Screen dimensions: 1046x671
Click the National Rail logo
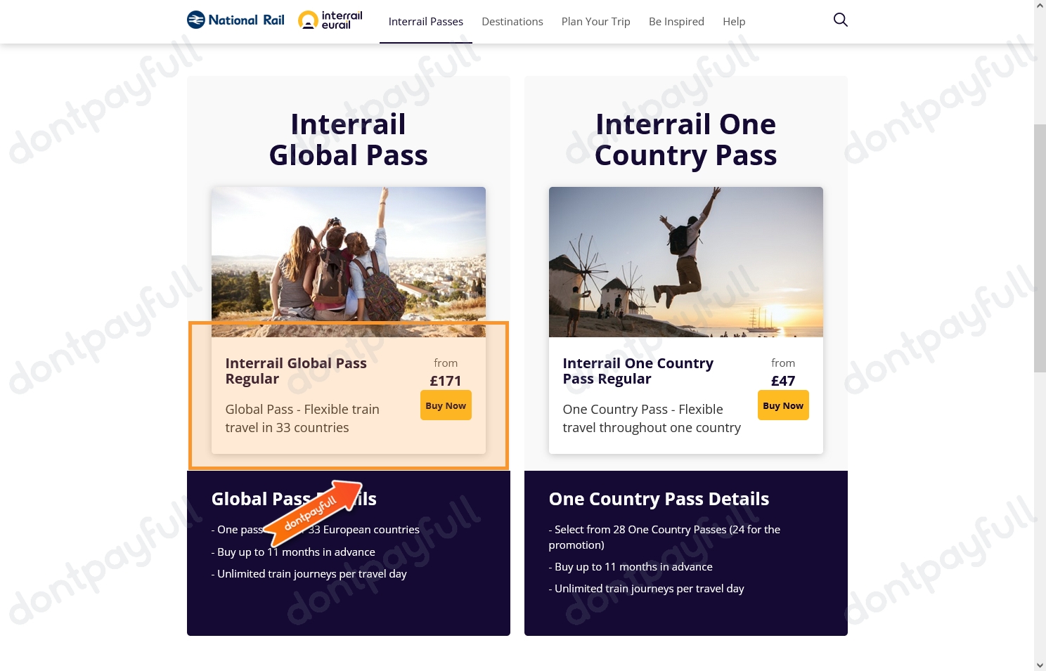pos(235,20)
